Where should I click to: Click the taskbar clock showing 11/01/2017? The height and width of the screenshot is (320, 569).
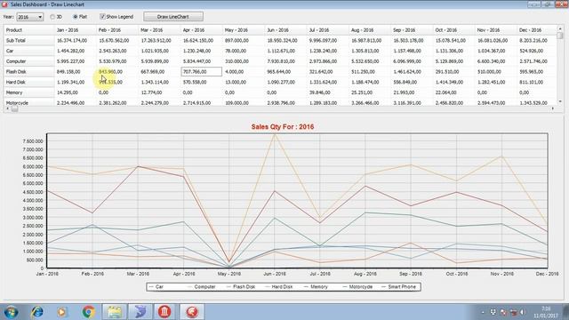pyautogui.click(x=546, y=312)
